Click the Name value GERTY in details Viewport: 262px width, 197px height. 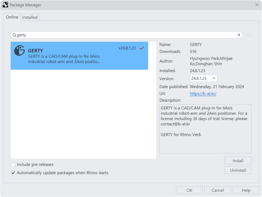pyautogui.click(x=196, y=45)
